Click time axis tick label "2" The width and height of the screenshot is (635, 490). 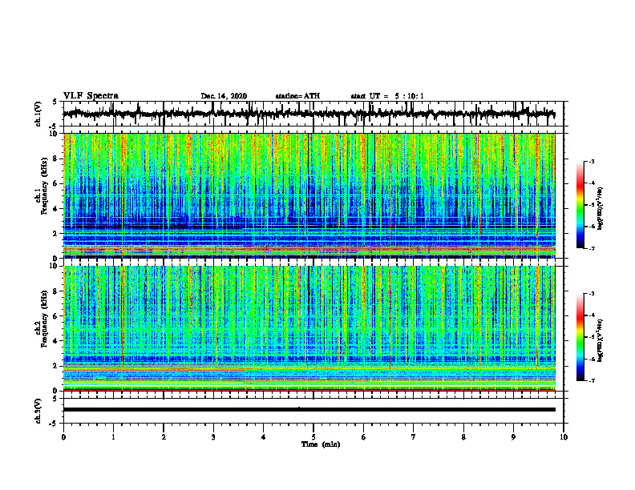click(164, 437)
